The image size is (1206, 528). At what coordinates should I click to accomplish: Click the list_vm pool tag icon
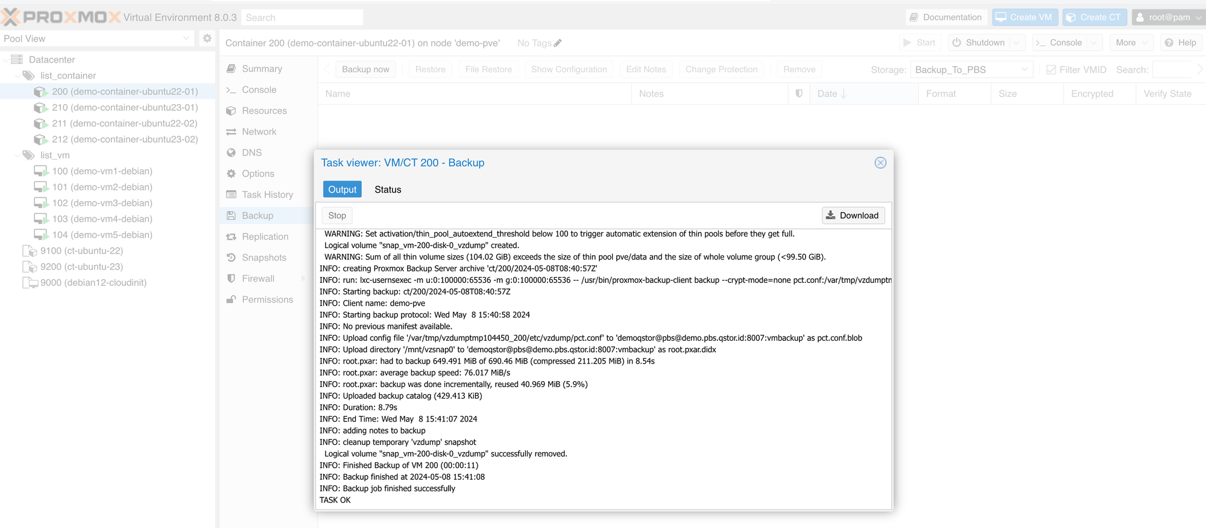(28, 155)
